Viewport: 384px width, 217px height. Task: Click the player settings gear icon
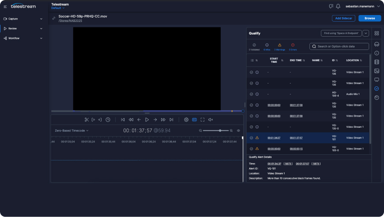click(186, 120)
